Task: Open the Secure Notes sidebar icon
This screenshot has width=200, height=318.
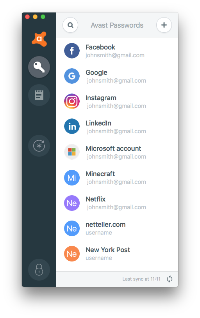Action: point(39,95)
